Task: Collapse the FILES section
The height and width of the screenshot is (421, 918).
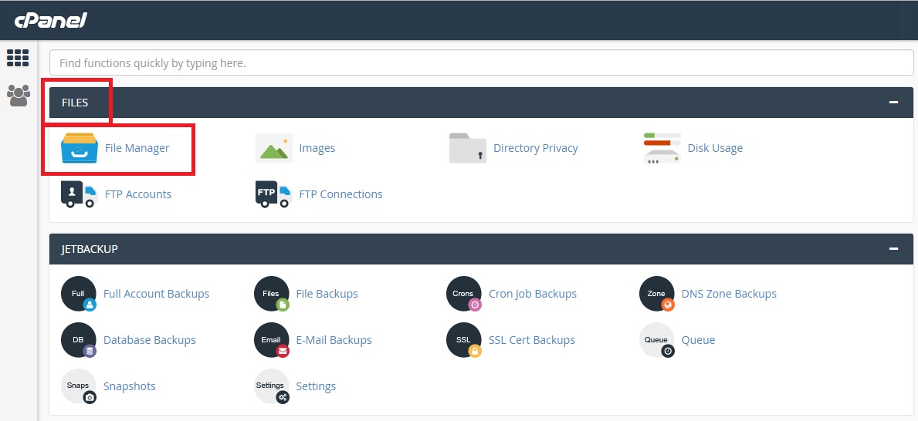Action: [x=893, y=103]
